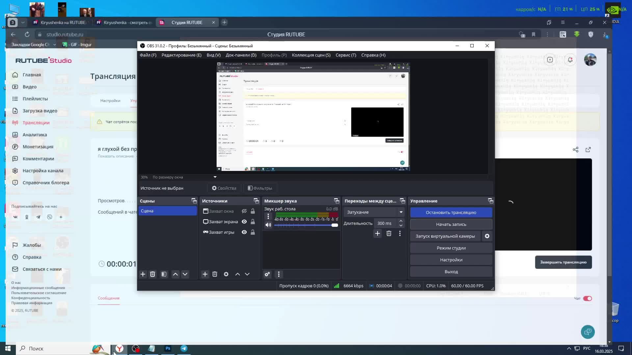This screenshot has width=632, height=355.
Task: Expand browser tab group chevron
Action: 23,22
